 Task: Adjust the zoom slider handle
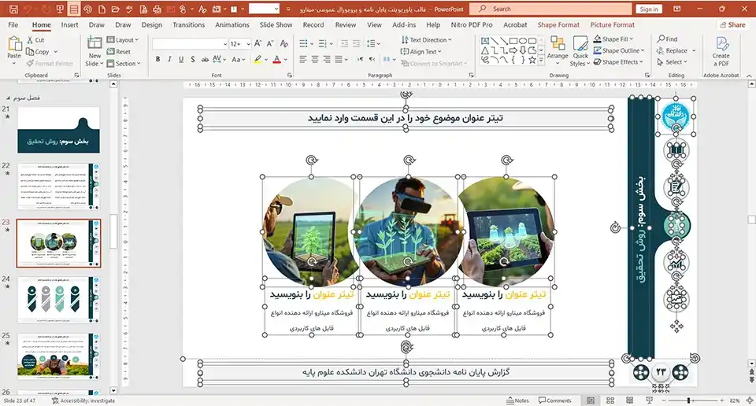(x=688, y=400)
